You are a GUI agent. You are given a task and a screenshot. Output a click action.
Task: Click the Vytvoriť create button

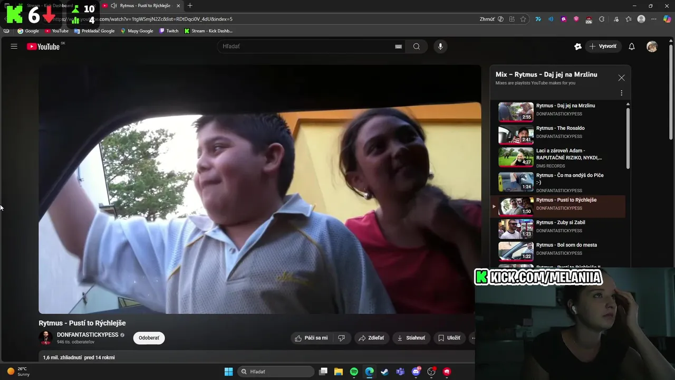pos(603,46)
